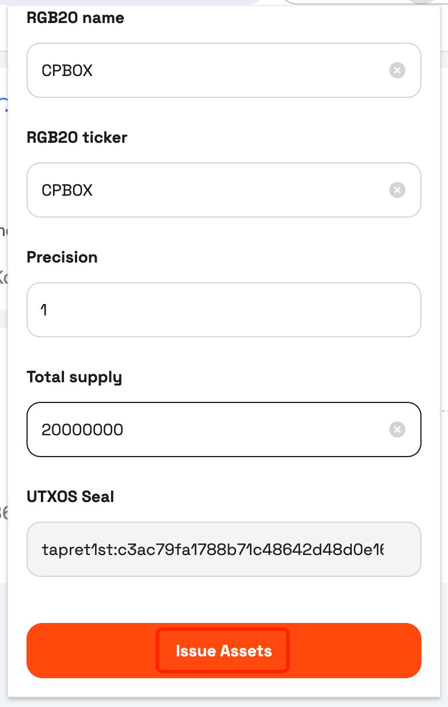Image resolution: width=448 pixels, height=707 pixels.
Task: Click the CPBOX text in the ticker field
Action: 67,190
